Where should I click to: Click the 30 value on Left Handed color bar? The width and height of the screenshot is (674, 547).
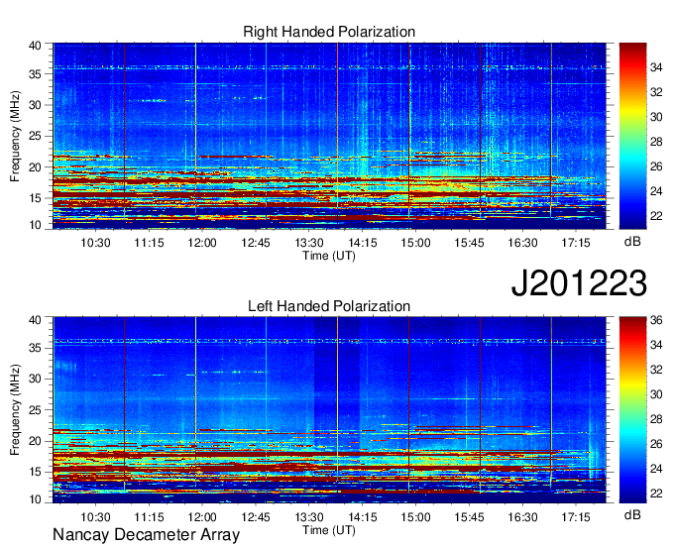(x=656, y=394)
